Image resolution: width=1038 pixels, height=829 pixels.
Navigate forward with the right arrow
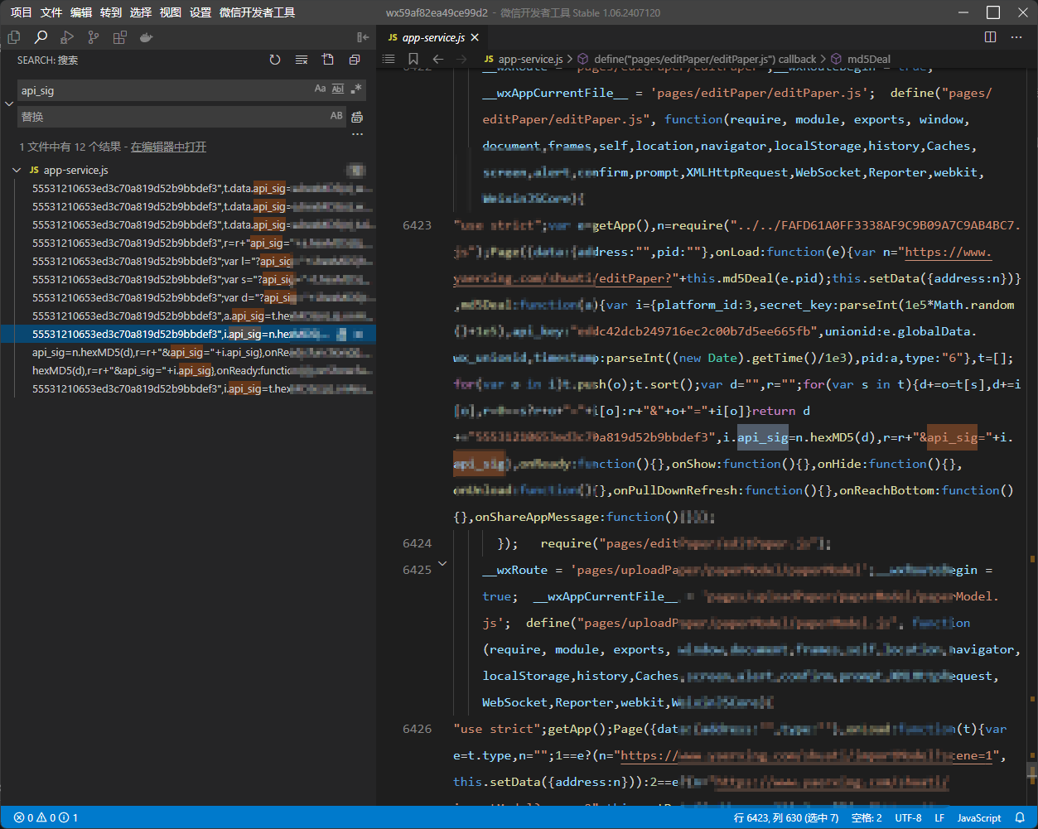[462, 59]
